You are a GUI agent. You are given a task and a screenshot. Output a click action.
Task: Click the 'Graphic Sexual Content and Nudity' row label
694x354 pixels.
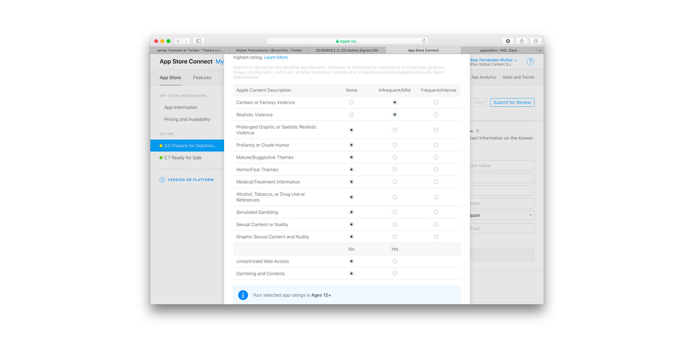point(272,237)
